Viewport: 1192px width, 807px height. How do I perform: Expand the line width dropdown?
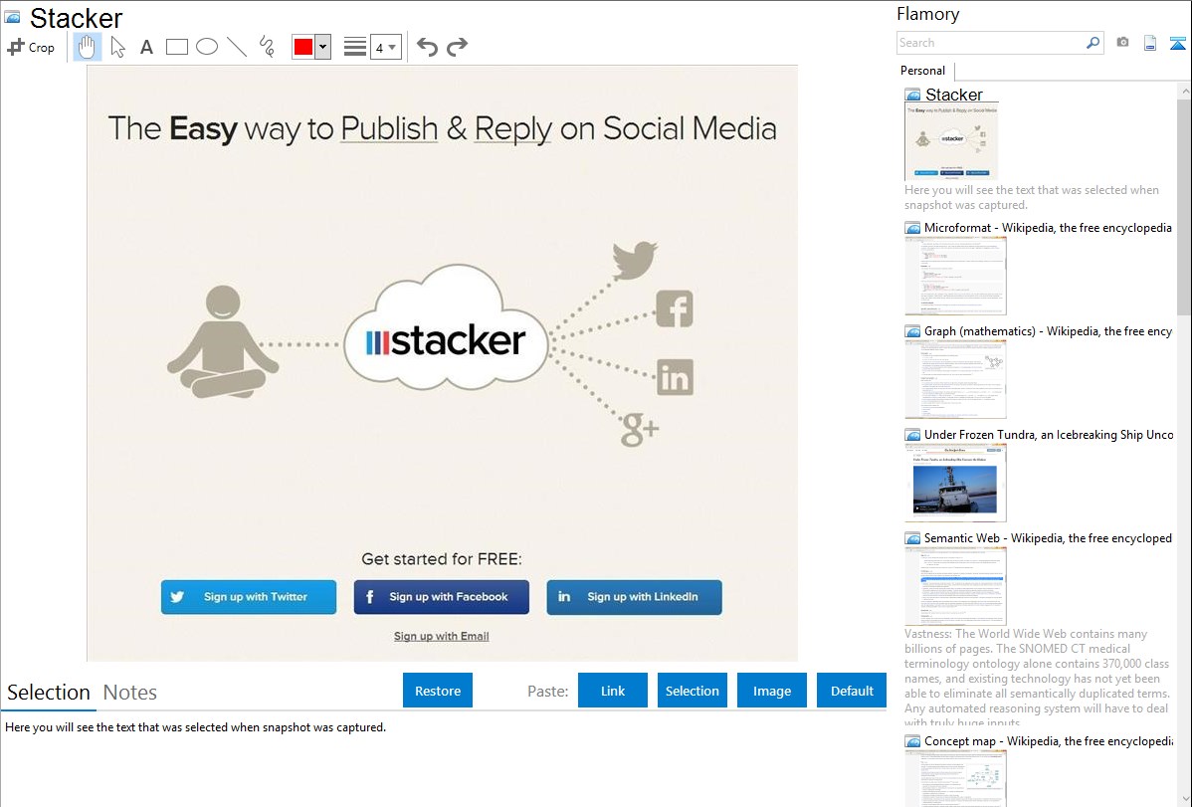[x=386, y=47]
